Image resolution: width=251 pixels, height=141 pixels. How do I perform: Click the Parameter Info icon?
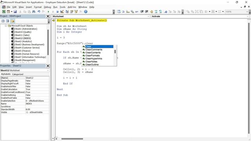pyautogui.click(x=132, y=11)
